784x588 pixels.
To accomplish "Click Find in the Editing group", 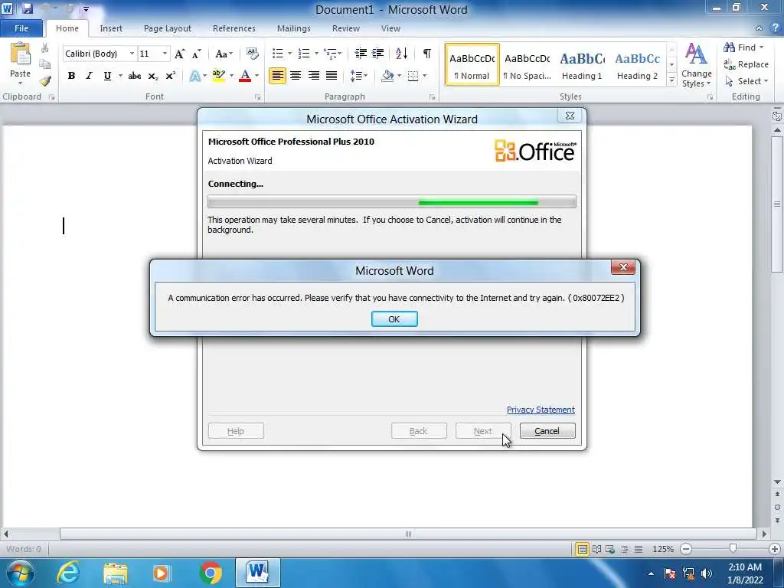I will coord(743,47).
